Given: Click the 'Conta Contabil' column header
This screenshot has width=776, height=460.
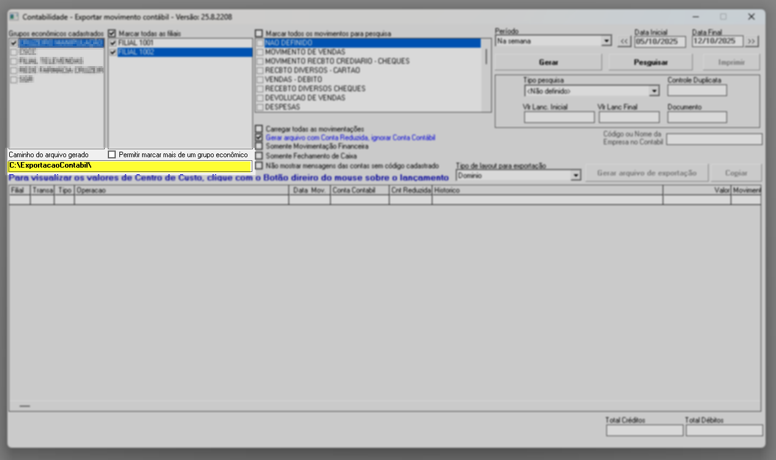Looking at the screenshot, I should [x=360, y=190].
